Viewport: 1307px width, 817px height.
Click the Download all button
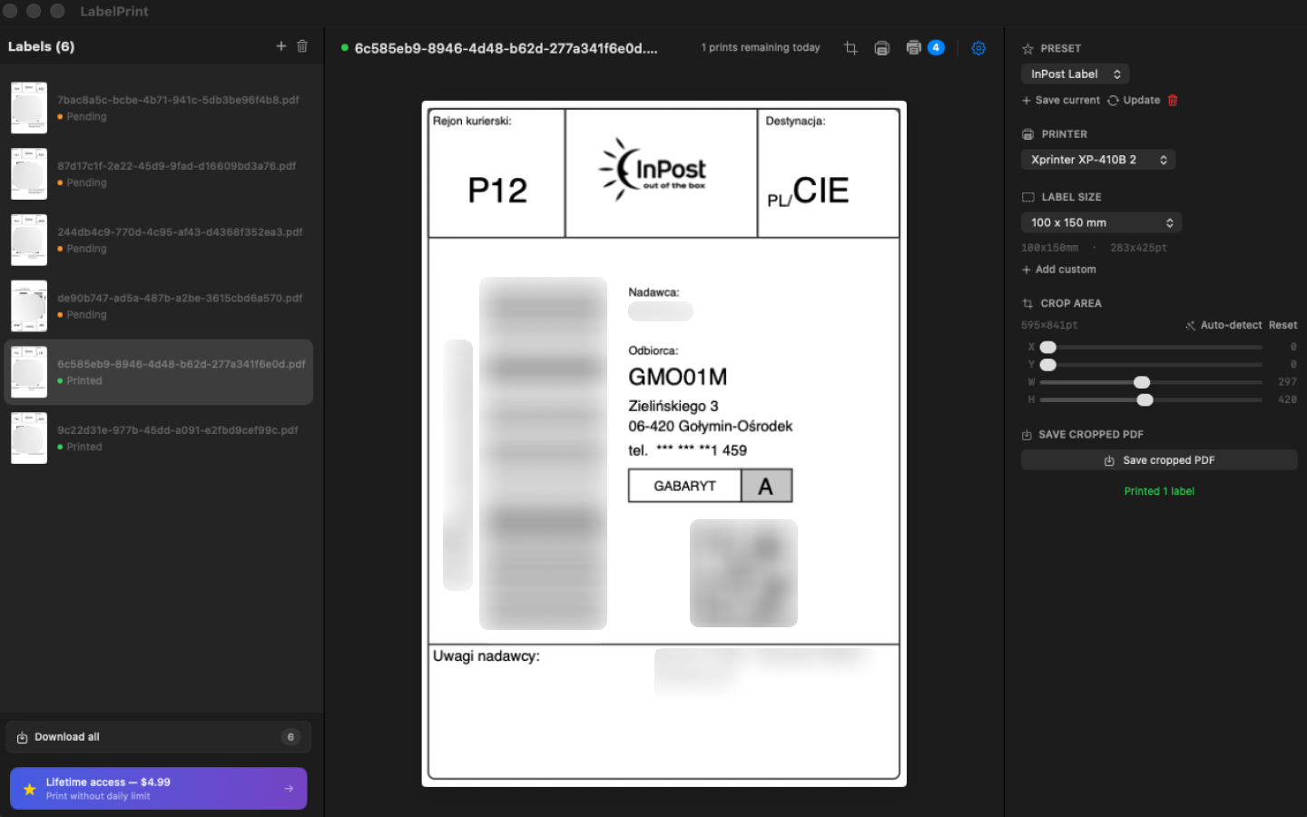(158, 736)
